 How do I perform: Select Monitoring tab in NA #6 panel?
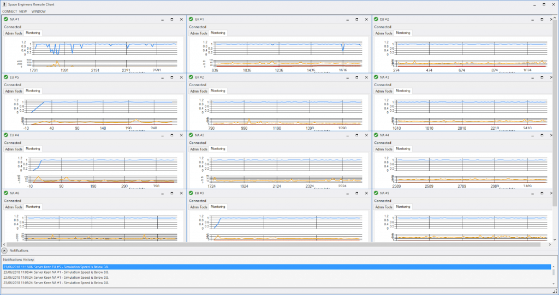coord(33,207)
